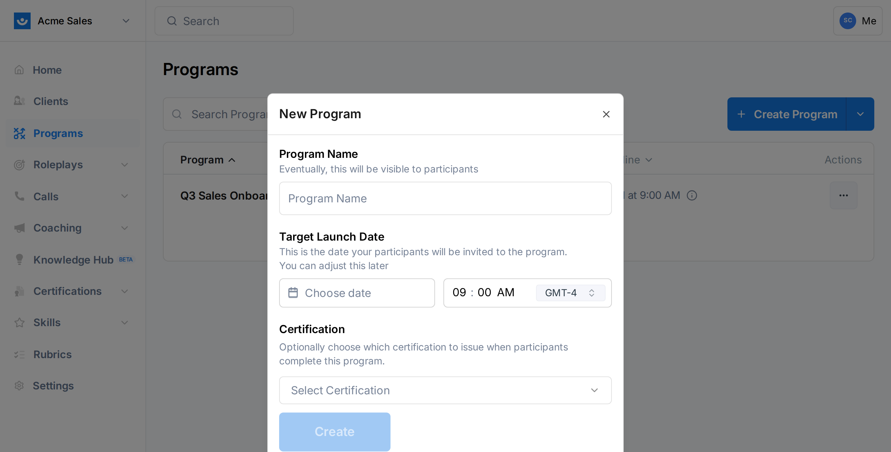Open Calls using the phone icon
Viewport: 891px width, 452px height.
tap(19, 196)
